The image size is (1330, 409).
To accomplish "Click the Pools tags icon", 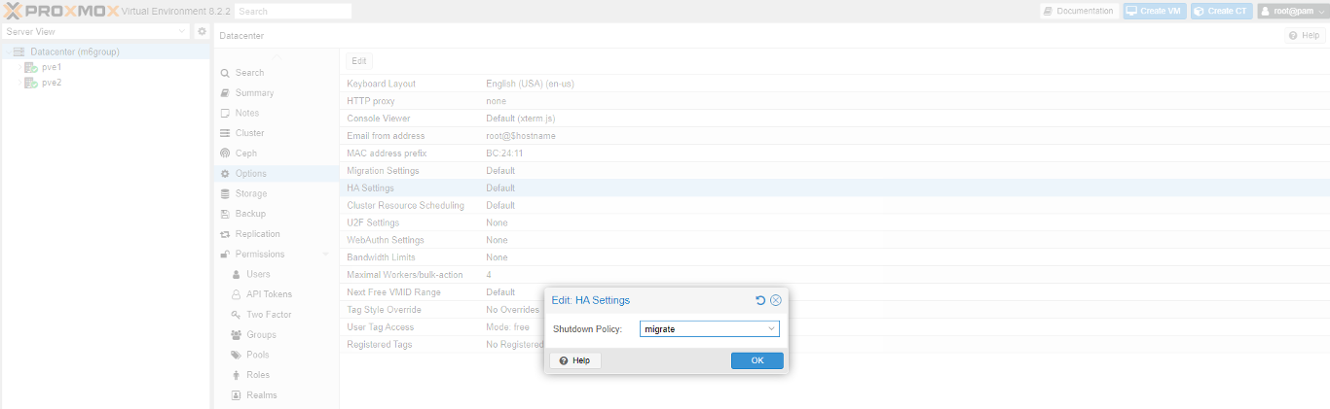I will point(237,355).
